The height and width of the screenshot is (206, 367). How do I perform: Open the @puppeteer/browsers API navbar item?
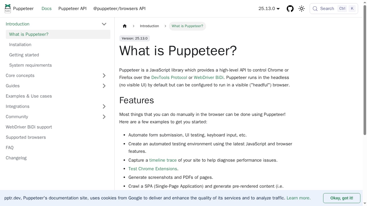[x=119, y=9]
